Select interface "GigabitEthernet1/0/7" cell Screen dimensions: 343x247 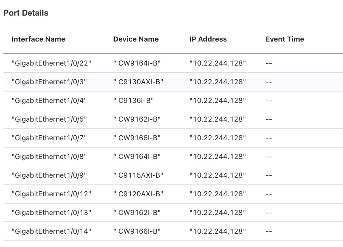49,138
